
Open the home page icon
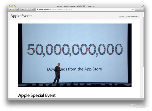(18, 9)
